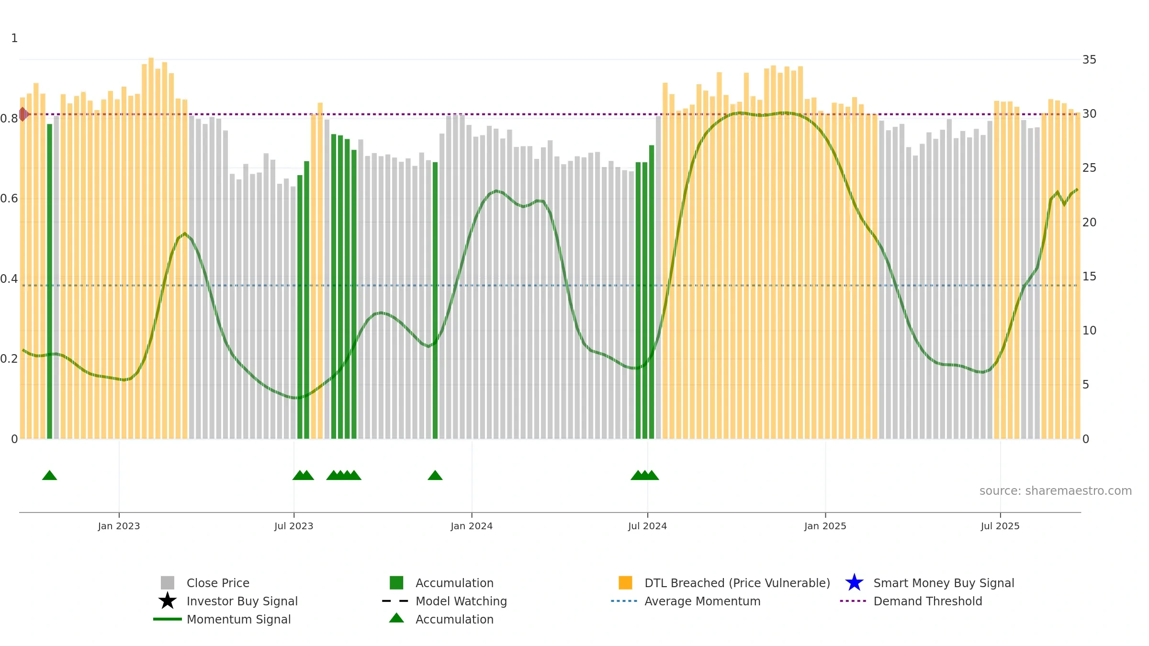Click the orange DTL Breached legend swatch
1149x646 pixels.
coord(625,583)
